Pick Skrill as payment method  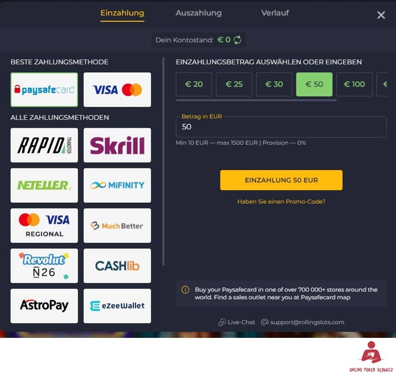pos(117,145)
